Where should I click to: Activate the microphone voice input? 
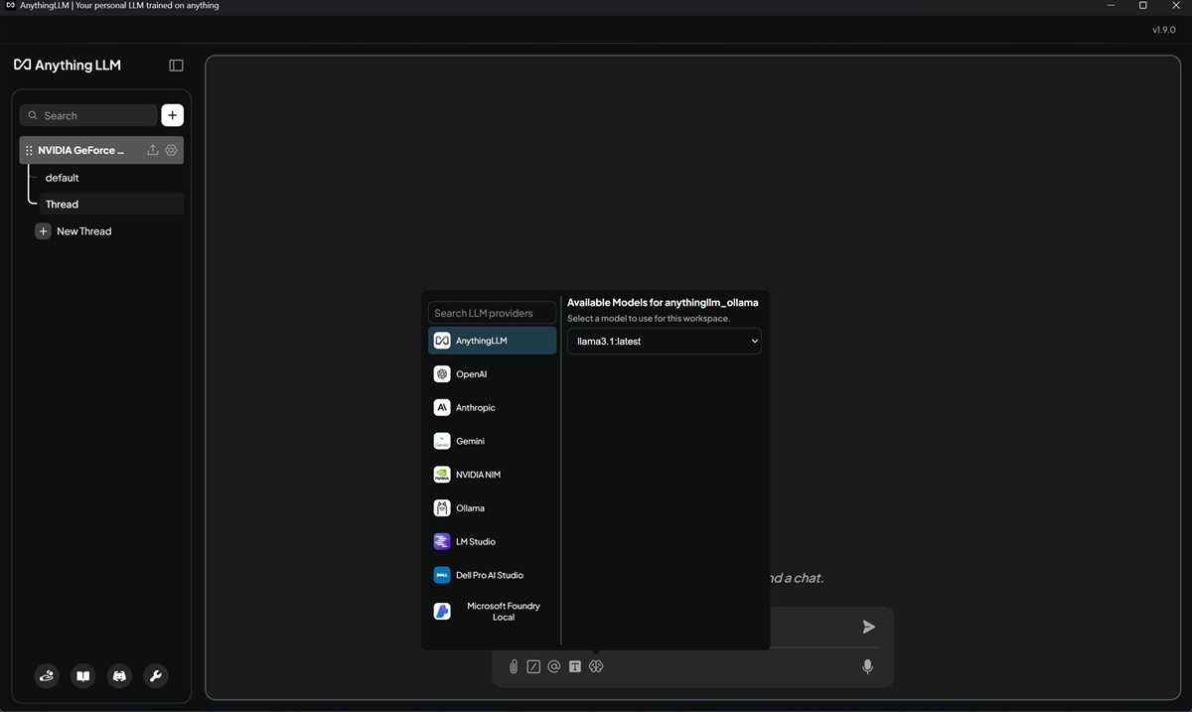867,666
